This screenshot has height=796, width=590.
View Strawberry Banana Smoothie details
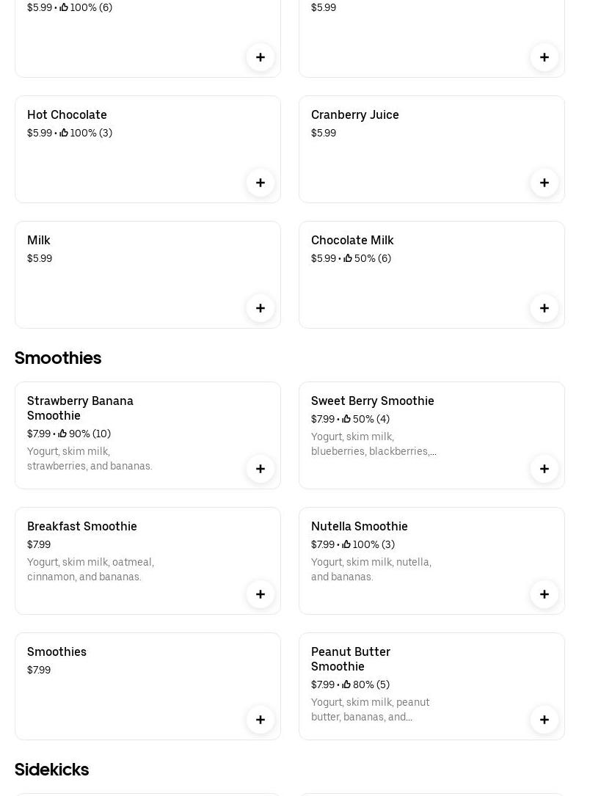(81, 408)
